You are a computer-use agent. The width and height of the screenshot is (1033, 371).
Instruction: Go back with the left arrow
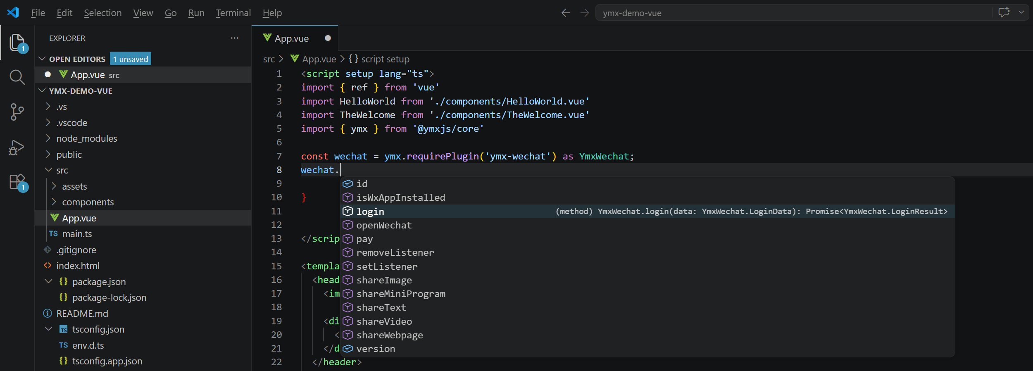566,13
